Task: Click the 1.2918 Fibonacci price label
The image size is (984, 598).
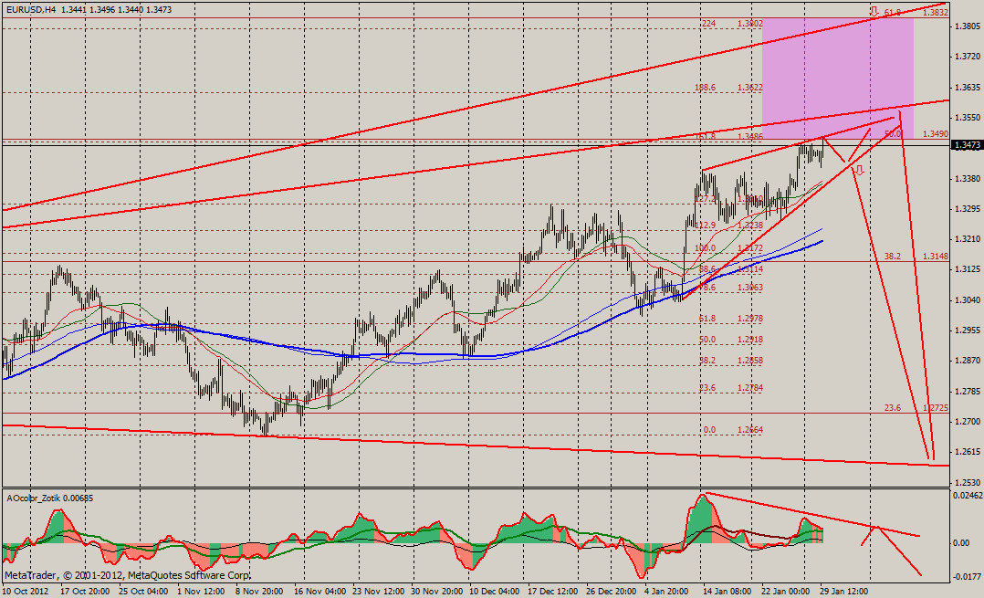Action: [750, 341]
